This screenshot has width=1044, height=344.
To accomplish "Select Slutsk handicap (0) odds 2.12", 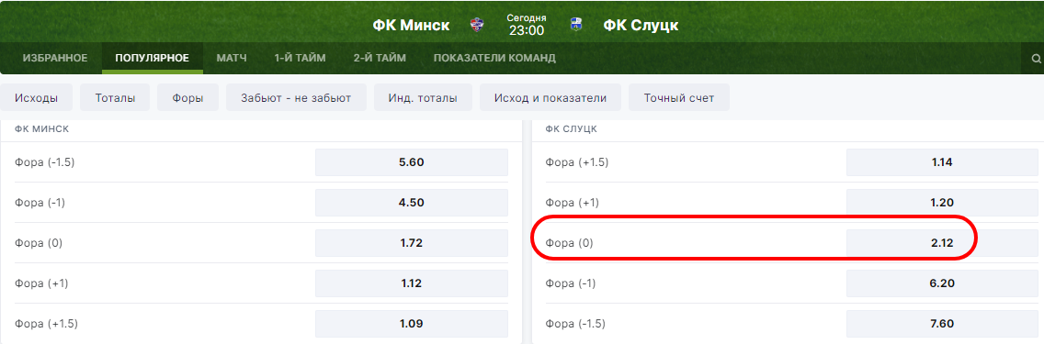I will click(942, 243).
